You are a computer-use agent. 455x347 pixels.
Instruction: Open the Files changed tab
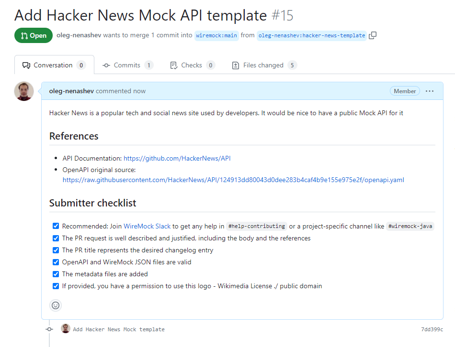coord(264,65)
